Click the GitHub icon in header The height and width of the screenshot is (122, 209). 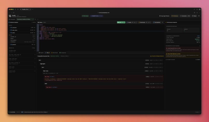tap(199, 16)
